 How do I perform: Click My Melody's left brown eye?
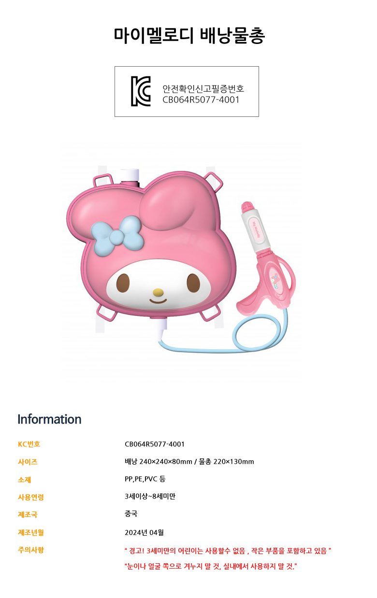point(123,283)
